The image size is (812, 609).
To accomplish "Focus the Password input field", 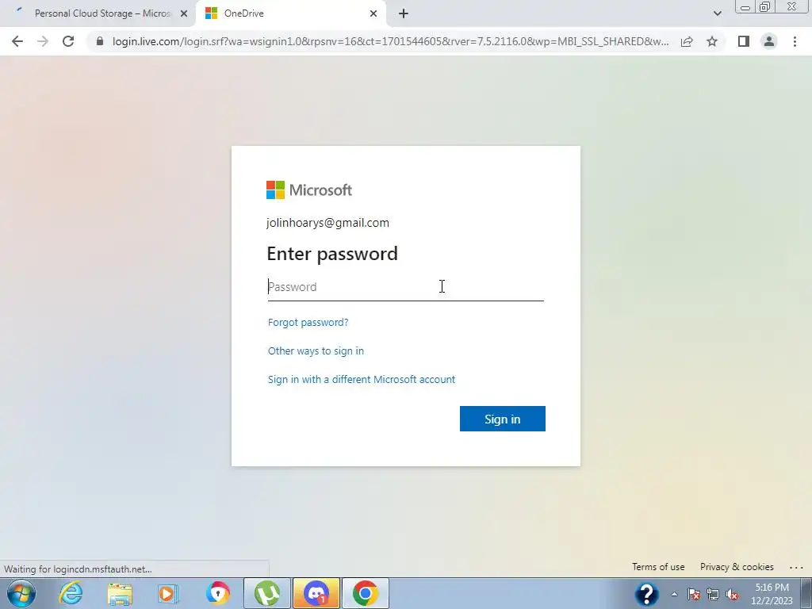I will click(405, 287).
